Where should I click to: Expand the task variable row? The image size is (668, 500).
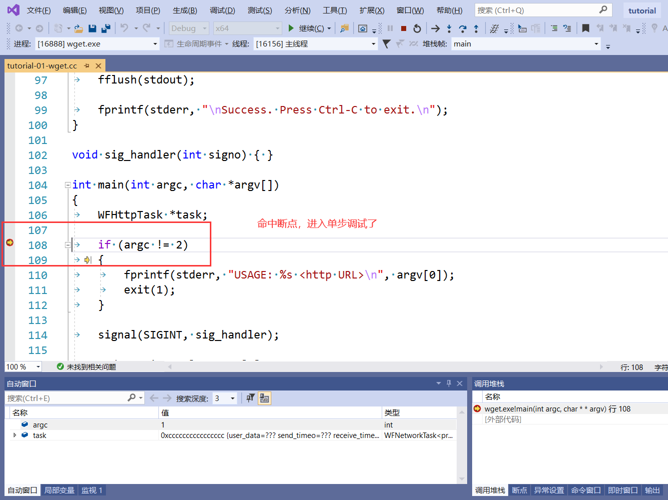pos(14,435)
